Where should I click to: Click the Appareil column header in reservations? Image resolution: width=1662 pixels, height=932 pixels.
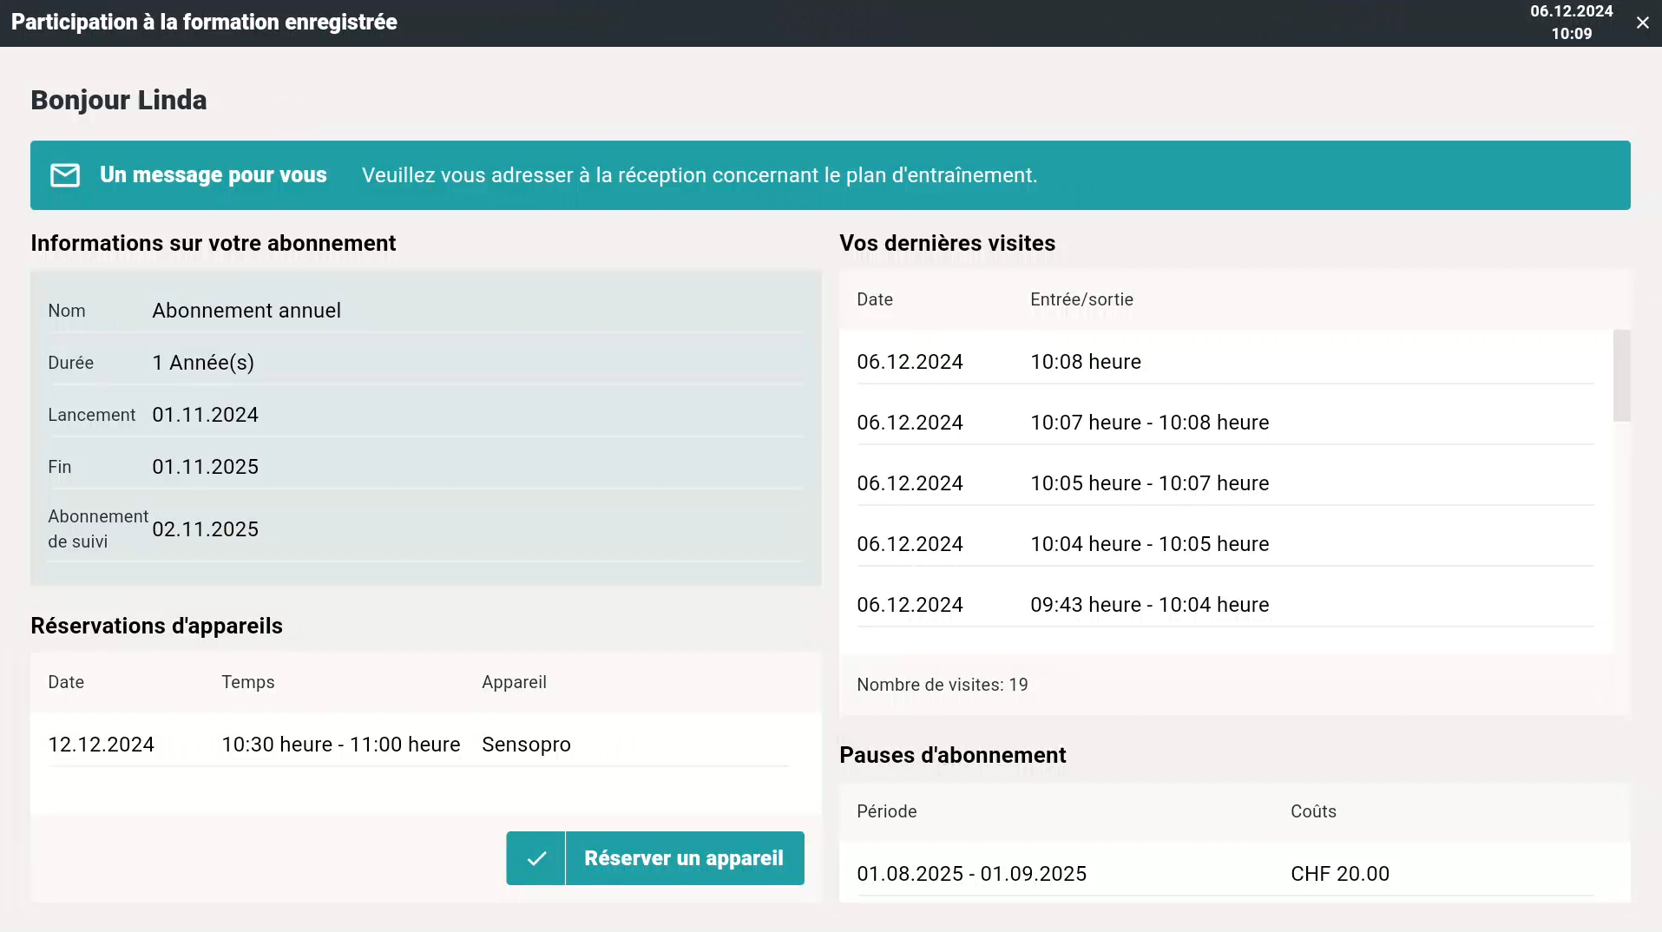[x=514, y=682]
